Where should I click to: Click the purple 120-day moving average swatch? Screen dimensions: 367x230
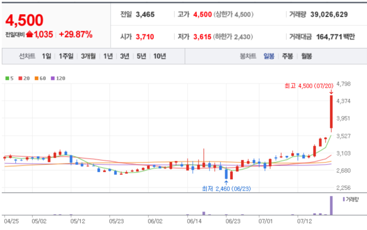(53, 78)
